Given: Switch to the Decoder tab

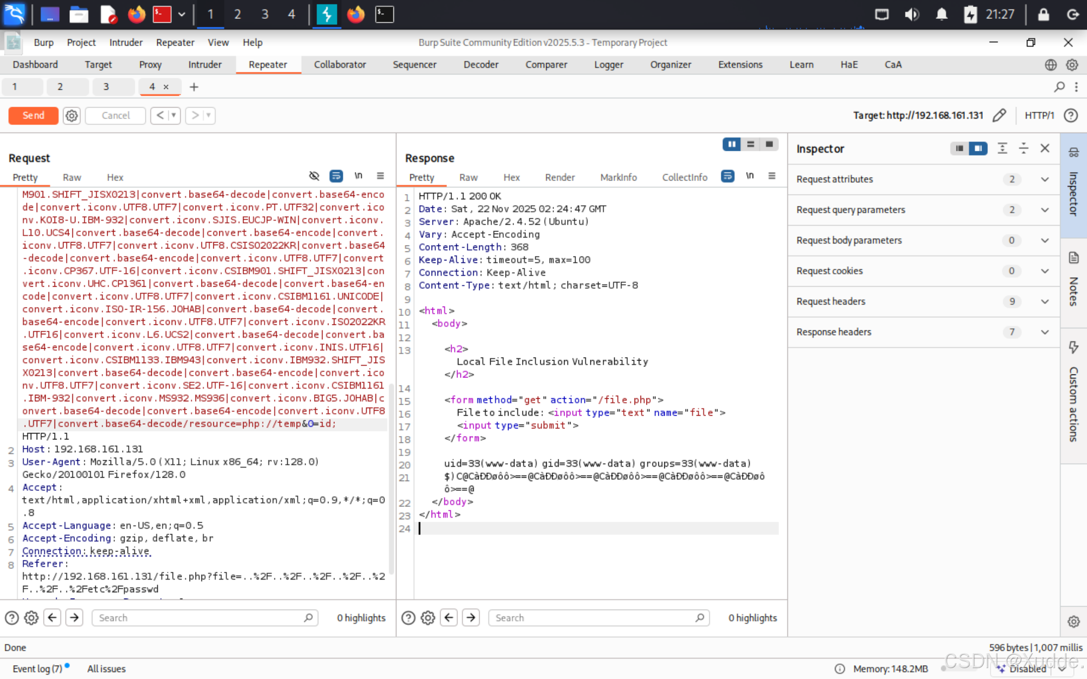Looking at the screenshot, I should coord(480,64).
